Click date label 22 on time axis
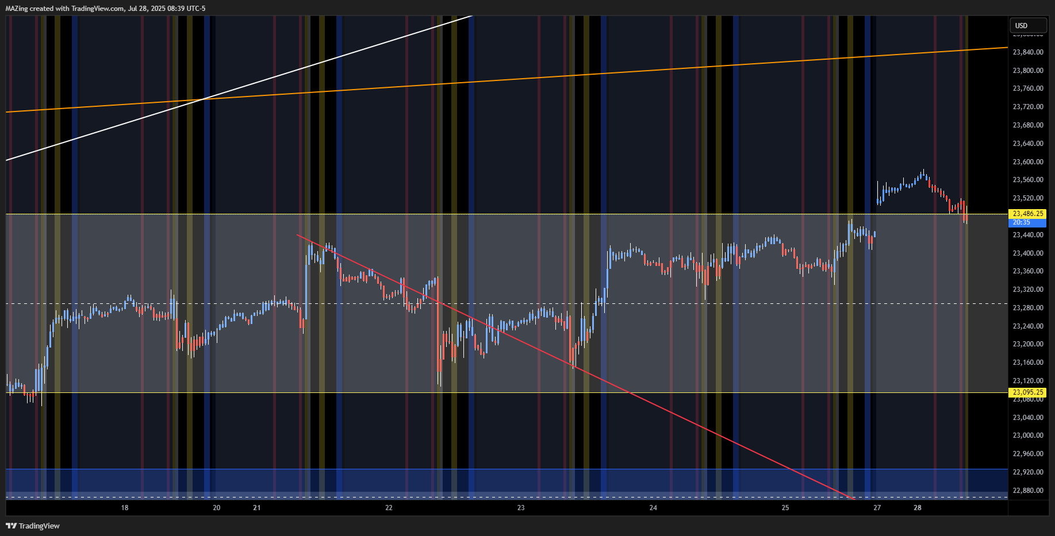 (389, 508)
